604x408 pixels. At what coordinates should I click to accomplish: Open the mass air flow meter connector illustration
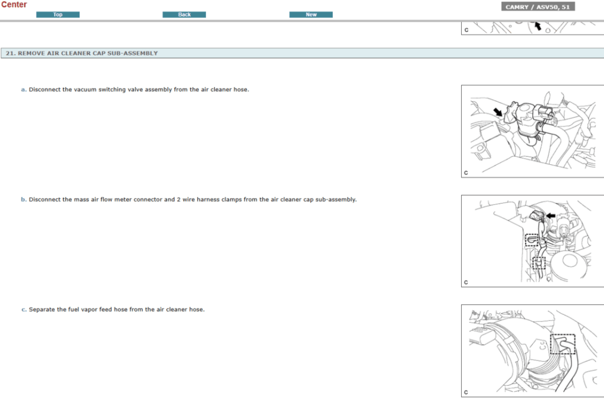(532, 241)
